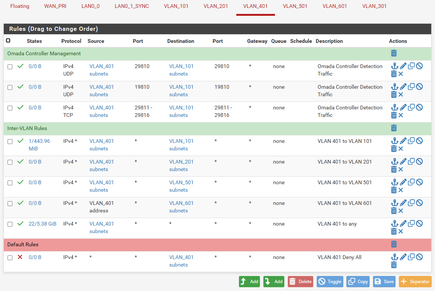Viewport: 435px width, 291px height.
Task: Edit the 19810 UDP Omada rule via pencil icon
Action: [403, 87]
